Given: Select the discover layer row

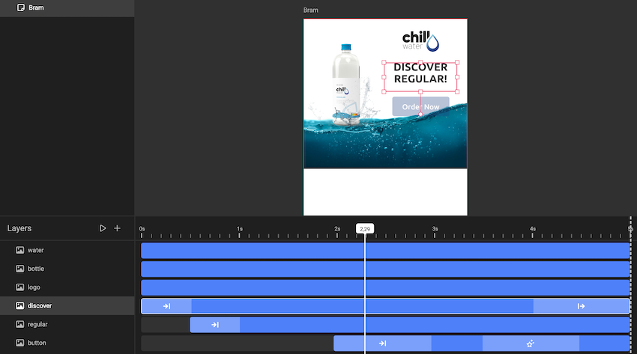Looking at the screenshot, I should pyautogui.click(x=67, y=306).
